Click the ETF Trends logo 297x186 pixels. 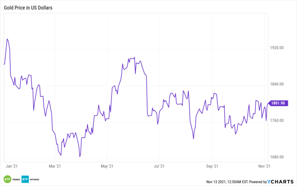click(10, 179)
